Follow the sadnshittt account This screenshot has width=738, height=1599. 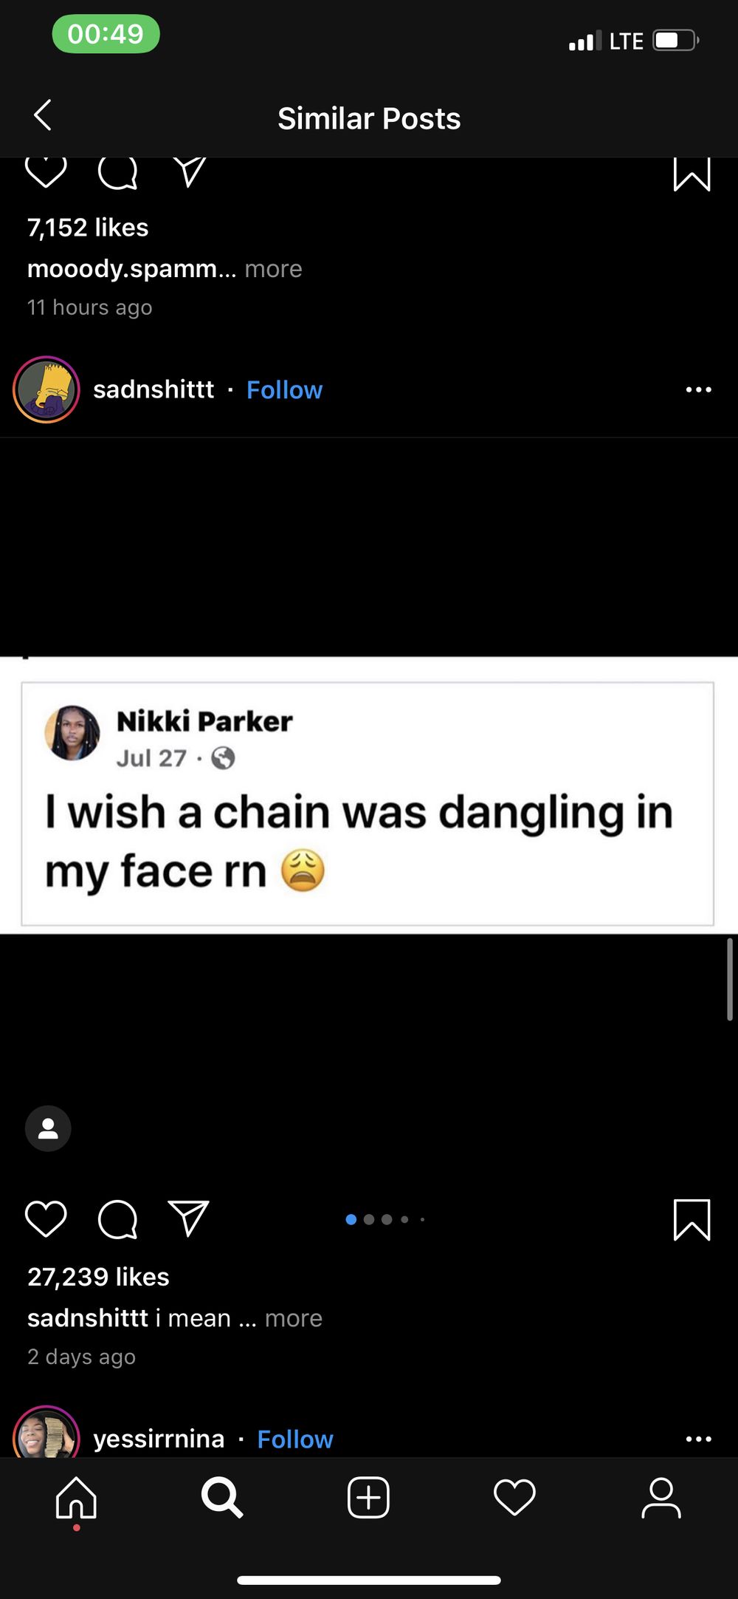coord(284,389)
